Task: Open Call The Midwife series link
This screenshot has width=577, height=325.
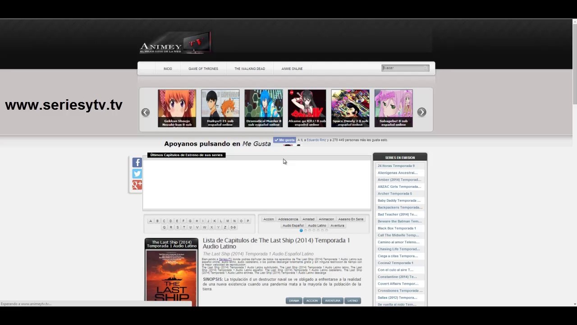Action: point(398,235)
